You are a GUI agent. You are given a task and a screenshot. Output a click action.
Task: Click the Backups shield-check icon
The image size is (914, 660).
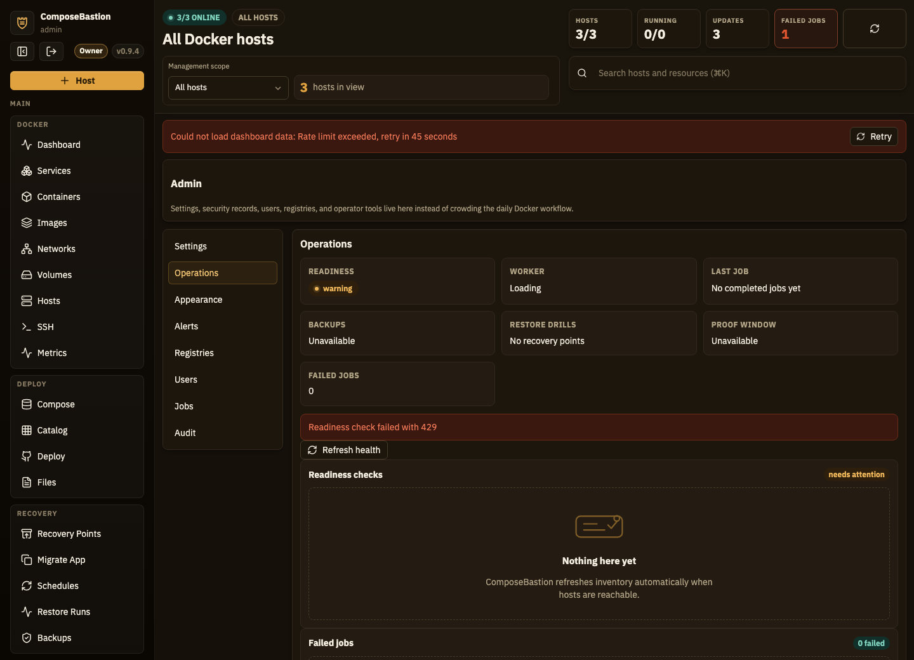coord(27,638)
